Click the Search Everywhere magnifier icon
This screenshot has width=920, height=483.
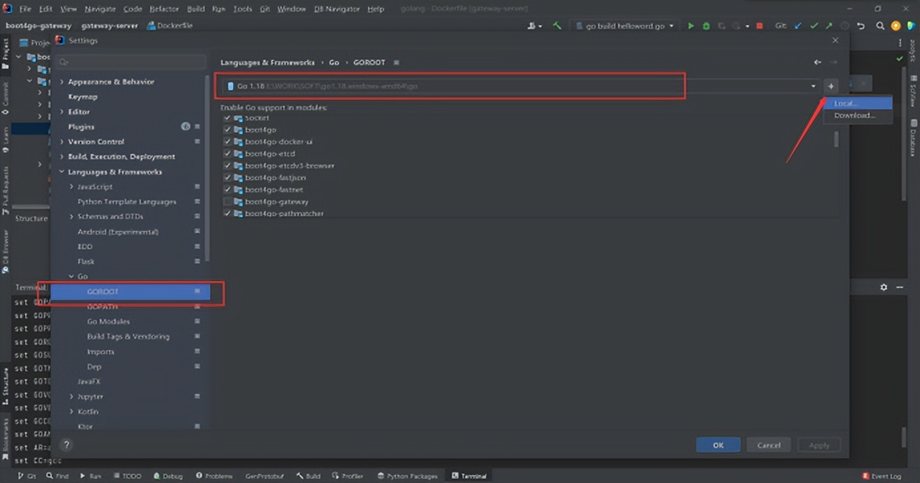point(880,26)
